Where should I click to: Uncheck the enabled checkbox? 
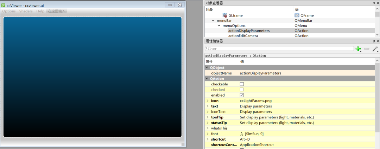tap(242, 95)
